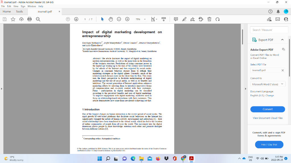291x163 pixels.
Task: Open the sticky note comment tool
Action: pyautogui.click(x=176, y=19)
